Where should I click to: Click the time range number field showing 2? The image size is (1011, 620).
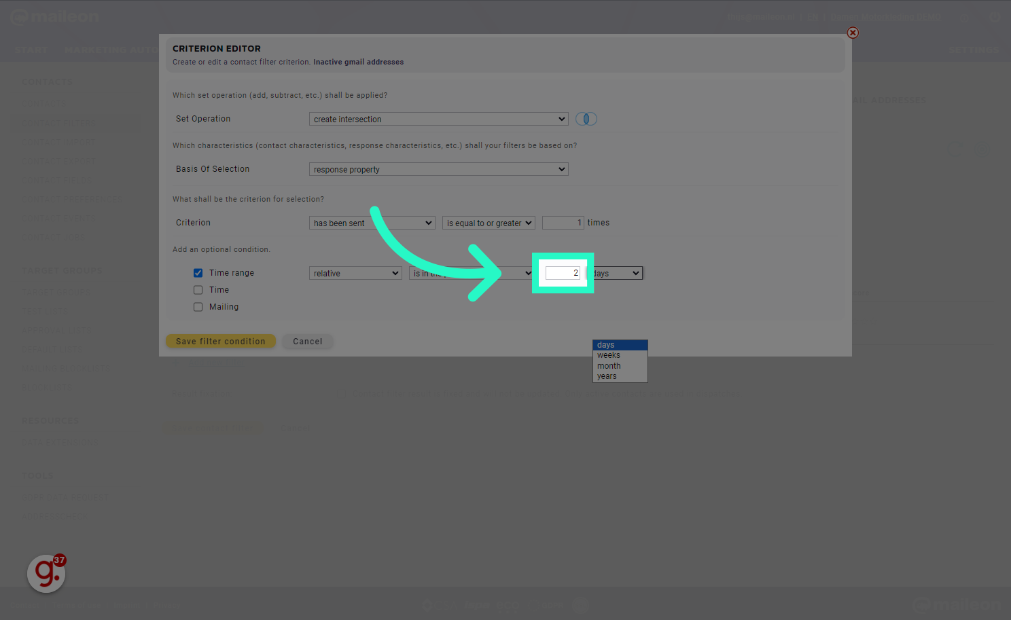coord(563,273)
